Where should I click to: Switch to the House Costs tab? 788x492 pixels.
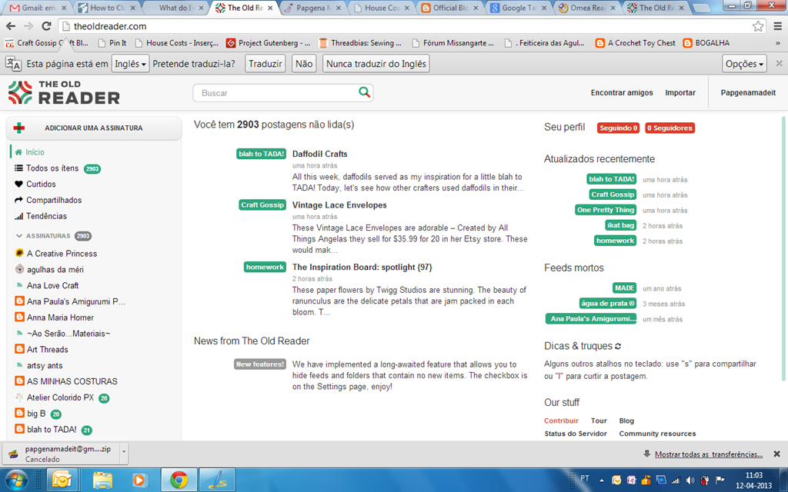click(x=381, y=8)
